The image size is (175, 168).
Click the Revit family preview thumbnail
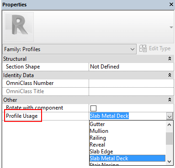19,27
